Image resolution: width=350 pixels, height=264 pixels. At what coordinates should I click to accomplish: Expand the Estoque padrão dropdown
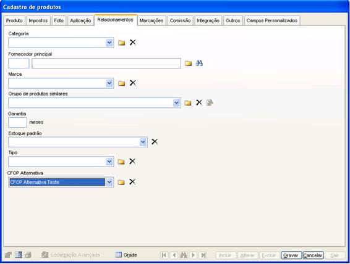(143, 142)
